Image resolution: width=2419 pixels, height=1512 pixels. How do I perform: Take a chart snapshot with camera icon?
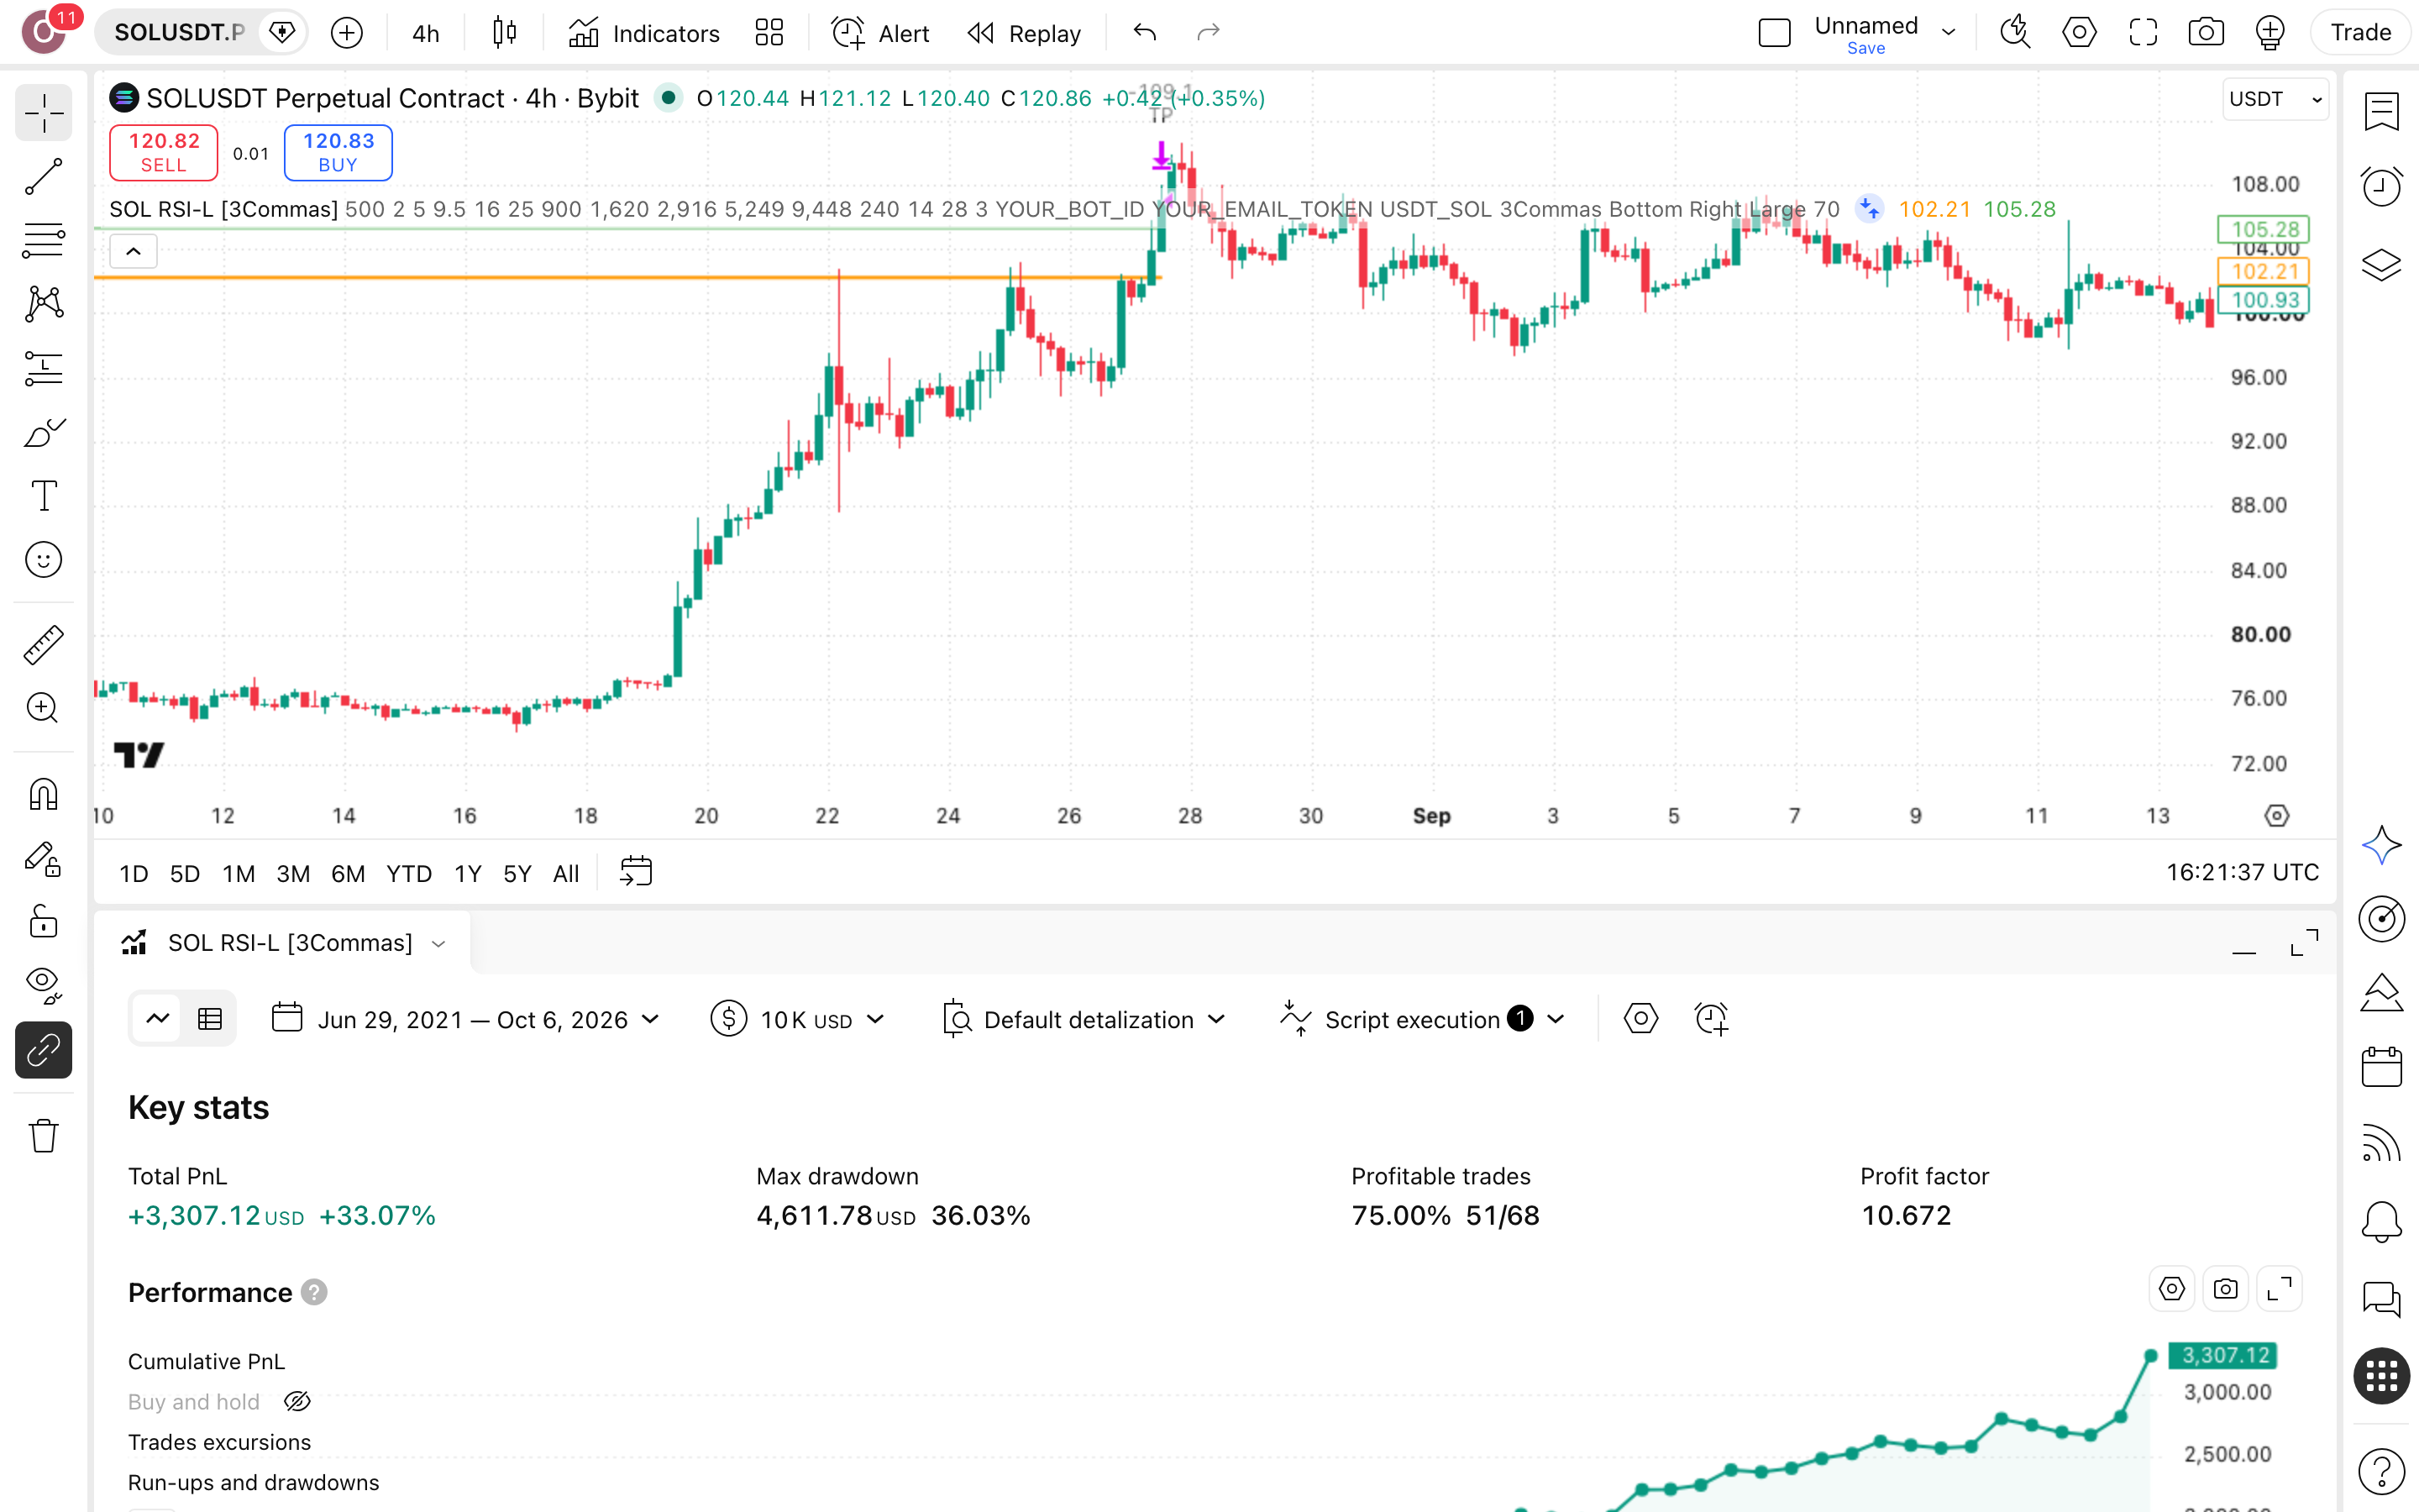tap(2206, 33)
